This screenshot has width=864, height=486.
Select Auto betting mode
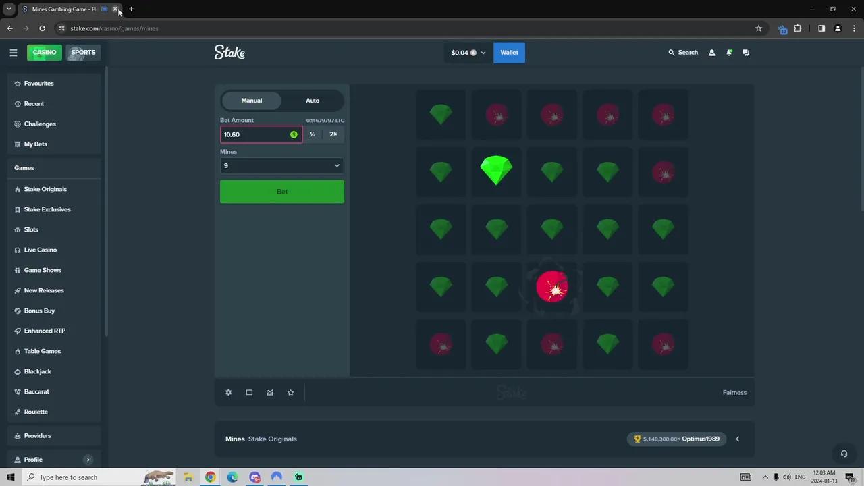pyautogui.click(x=313, y=101)
